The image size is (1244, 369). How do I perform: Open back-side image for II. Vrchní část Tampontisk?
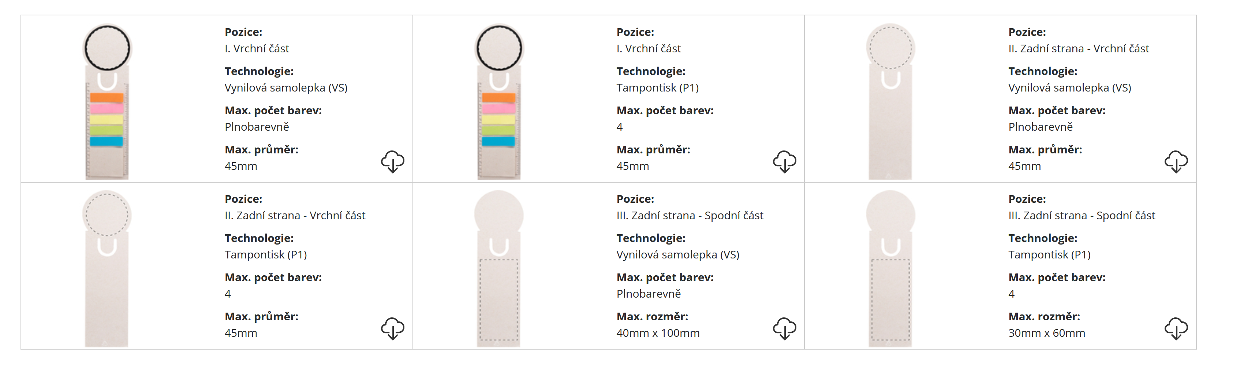point(107,269)
